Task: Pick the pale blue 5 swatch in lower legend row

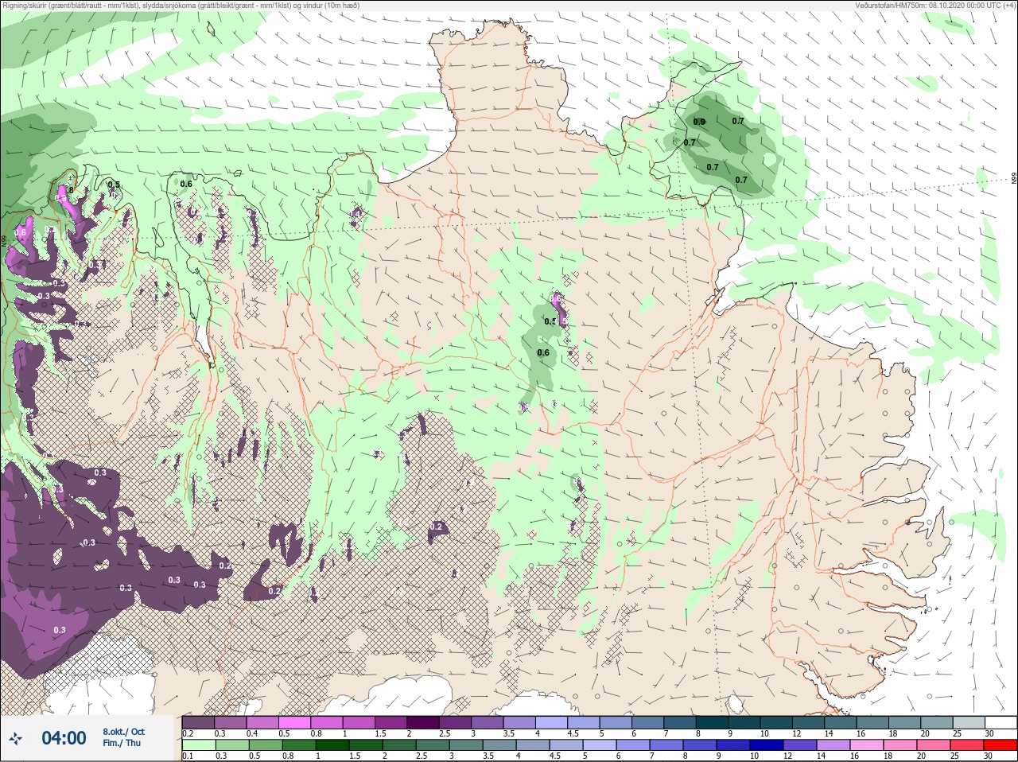Action: tap(600, 745)
